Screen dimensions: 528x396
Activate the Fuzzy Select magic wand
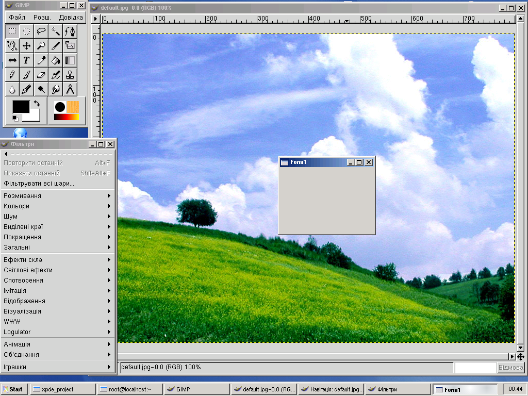coord(56,31)
